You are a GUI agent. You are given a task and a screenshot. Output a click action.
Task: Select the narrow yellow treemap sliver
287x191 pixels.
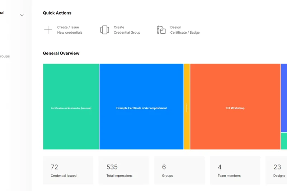[x=187, y=106]
